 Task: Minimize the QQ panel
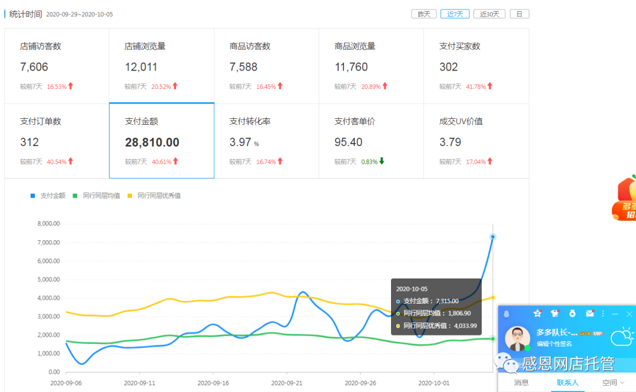[x=615, y=314]
